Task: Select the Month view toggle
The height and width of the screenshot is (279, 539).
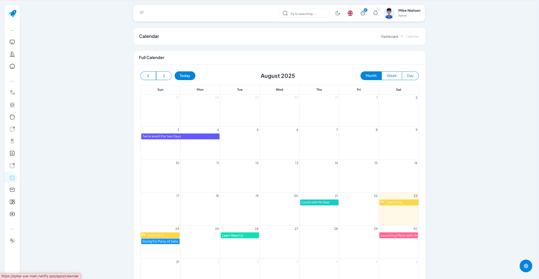Action: [x=371, y=76]
